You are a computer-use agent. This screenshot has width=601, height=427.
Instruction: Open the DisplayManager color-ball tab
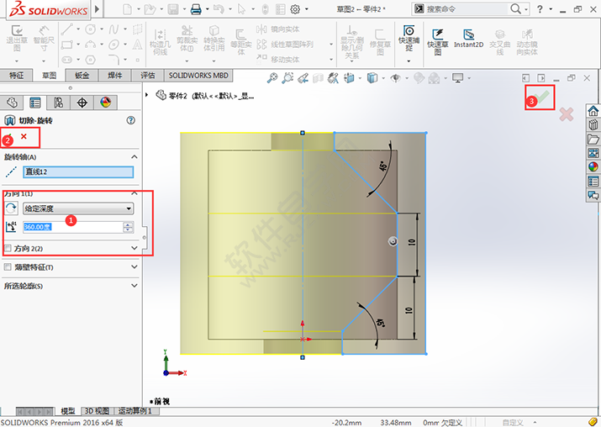tap(105, 103)
